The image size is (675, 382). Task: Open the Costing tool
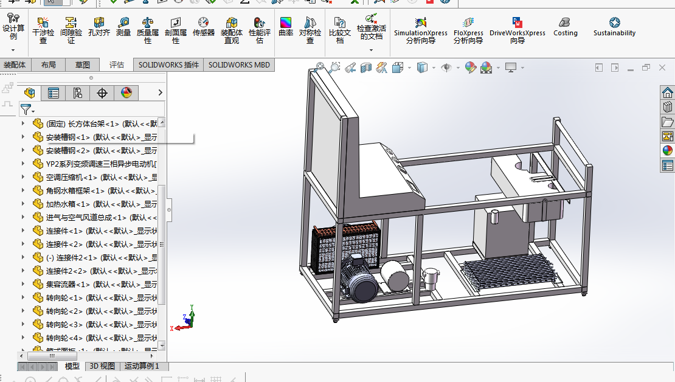pos(565,27)
